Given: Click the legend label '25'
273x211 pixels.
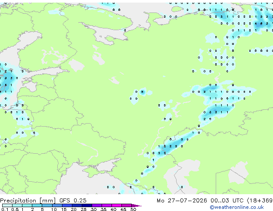Looking at the screenshot, I should click(x=84, y=209).
